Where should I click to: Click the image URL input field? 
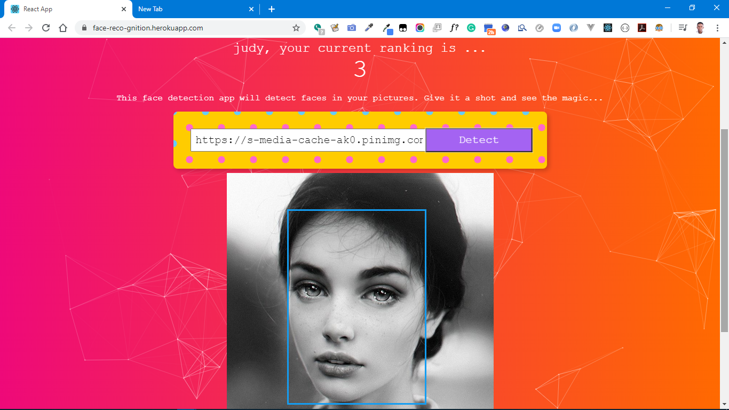pyautogui.click(x=308, y=140)
